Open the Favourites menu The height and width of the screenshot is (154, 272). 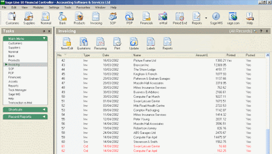[83, 7]
